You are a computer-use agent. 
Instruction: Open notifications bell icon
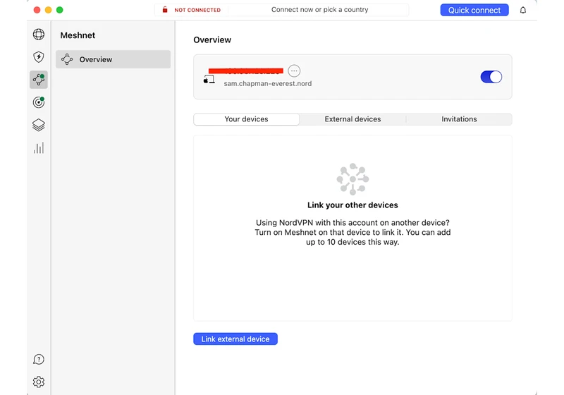coord(523,10)
